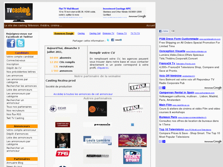Open the large Twitter icon in sidebar

[20, 43]
